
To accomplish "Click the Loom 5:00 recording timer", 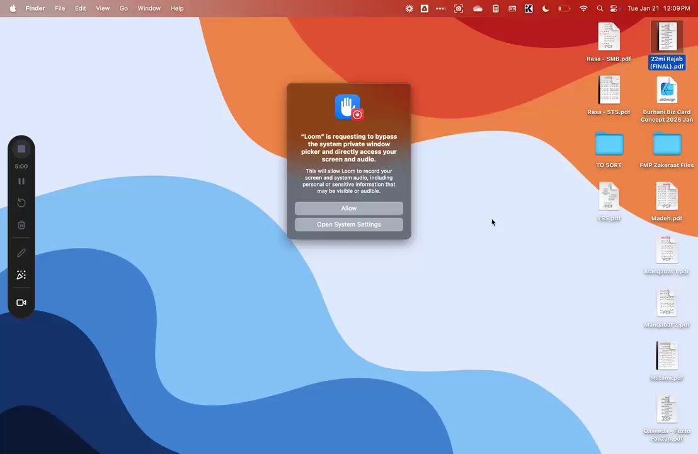I will 21,166.
